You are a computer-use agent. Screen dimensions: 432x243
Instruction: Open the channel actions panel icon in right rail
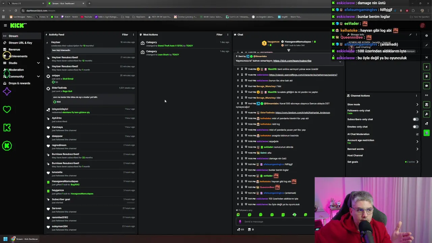click(427, 105)
